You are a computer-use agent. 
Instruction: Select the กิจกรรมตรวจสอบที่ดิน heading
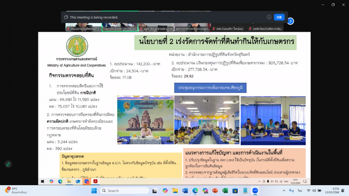click(x=72, y=75)
